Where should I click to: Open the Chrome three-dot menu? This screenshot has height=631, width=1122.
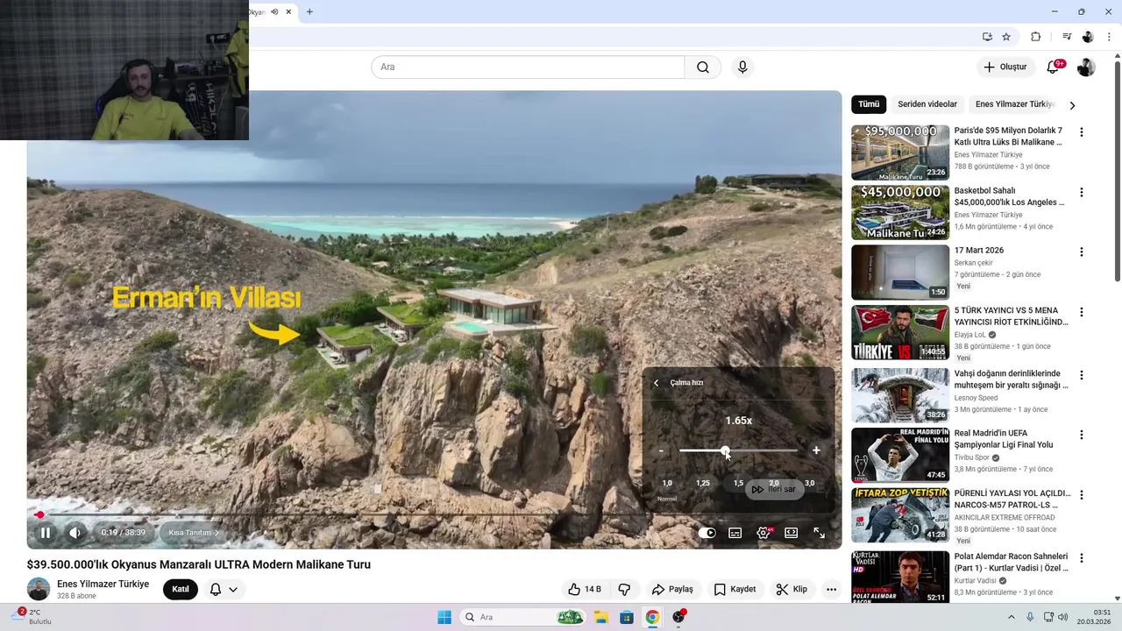(1110, 37)
